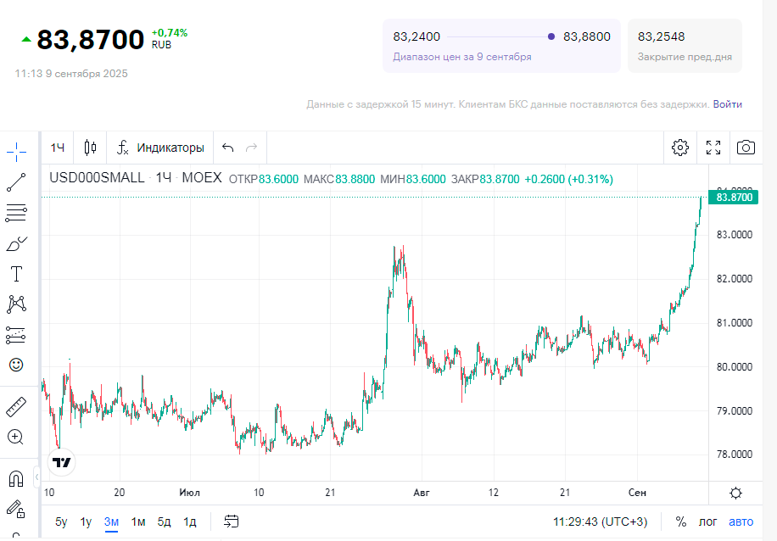777x541 pixels.
Task: Take a chart snapshot with camera icon
Action: coord(746,148)
